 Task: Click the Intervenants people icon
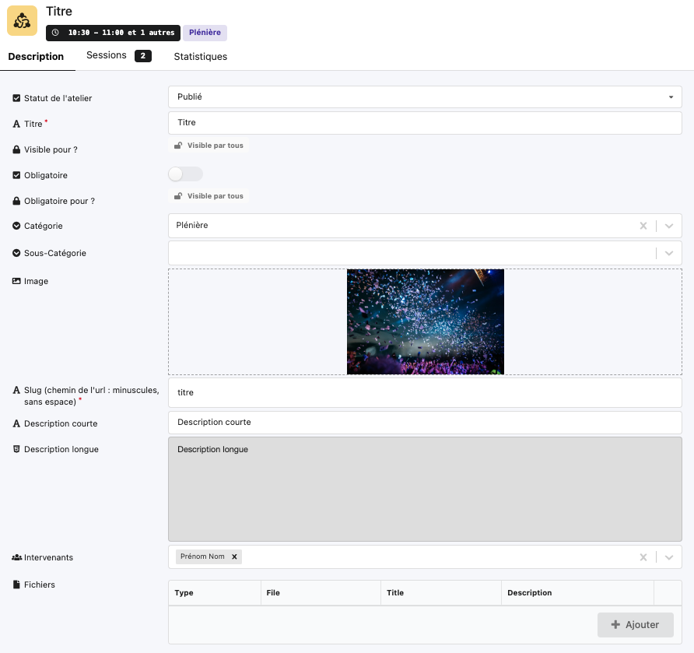[x=16, y=558]
